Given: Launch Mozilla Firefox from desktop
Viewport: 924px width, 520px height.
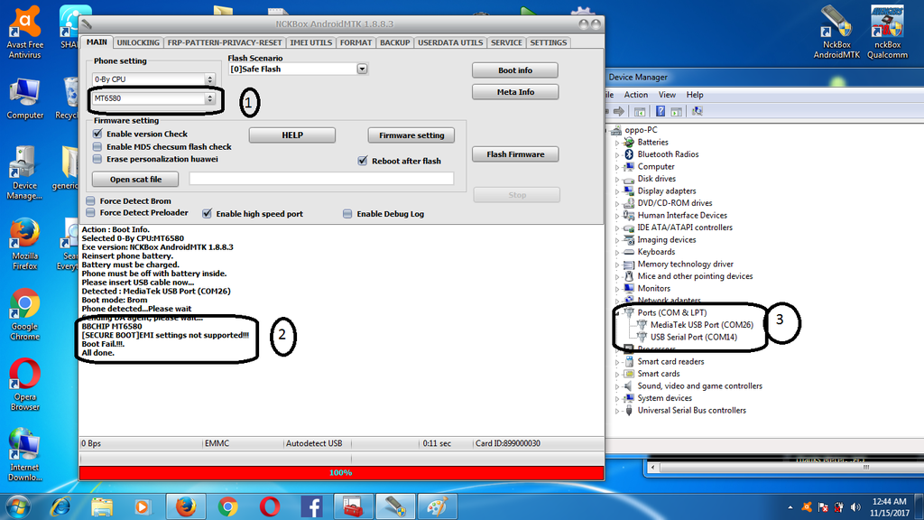Looking at the screenshot, I should [x=24, y=239].
